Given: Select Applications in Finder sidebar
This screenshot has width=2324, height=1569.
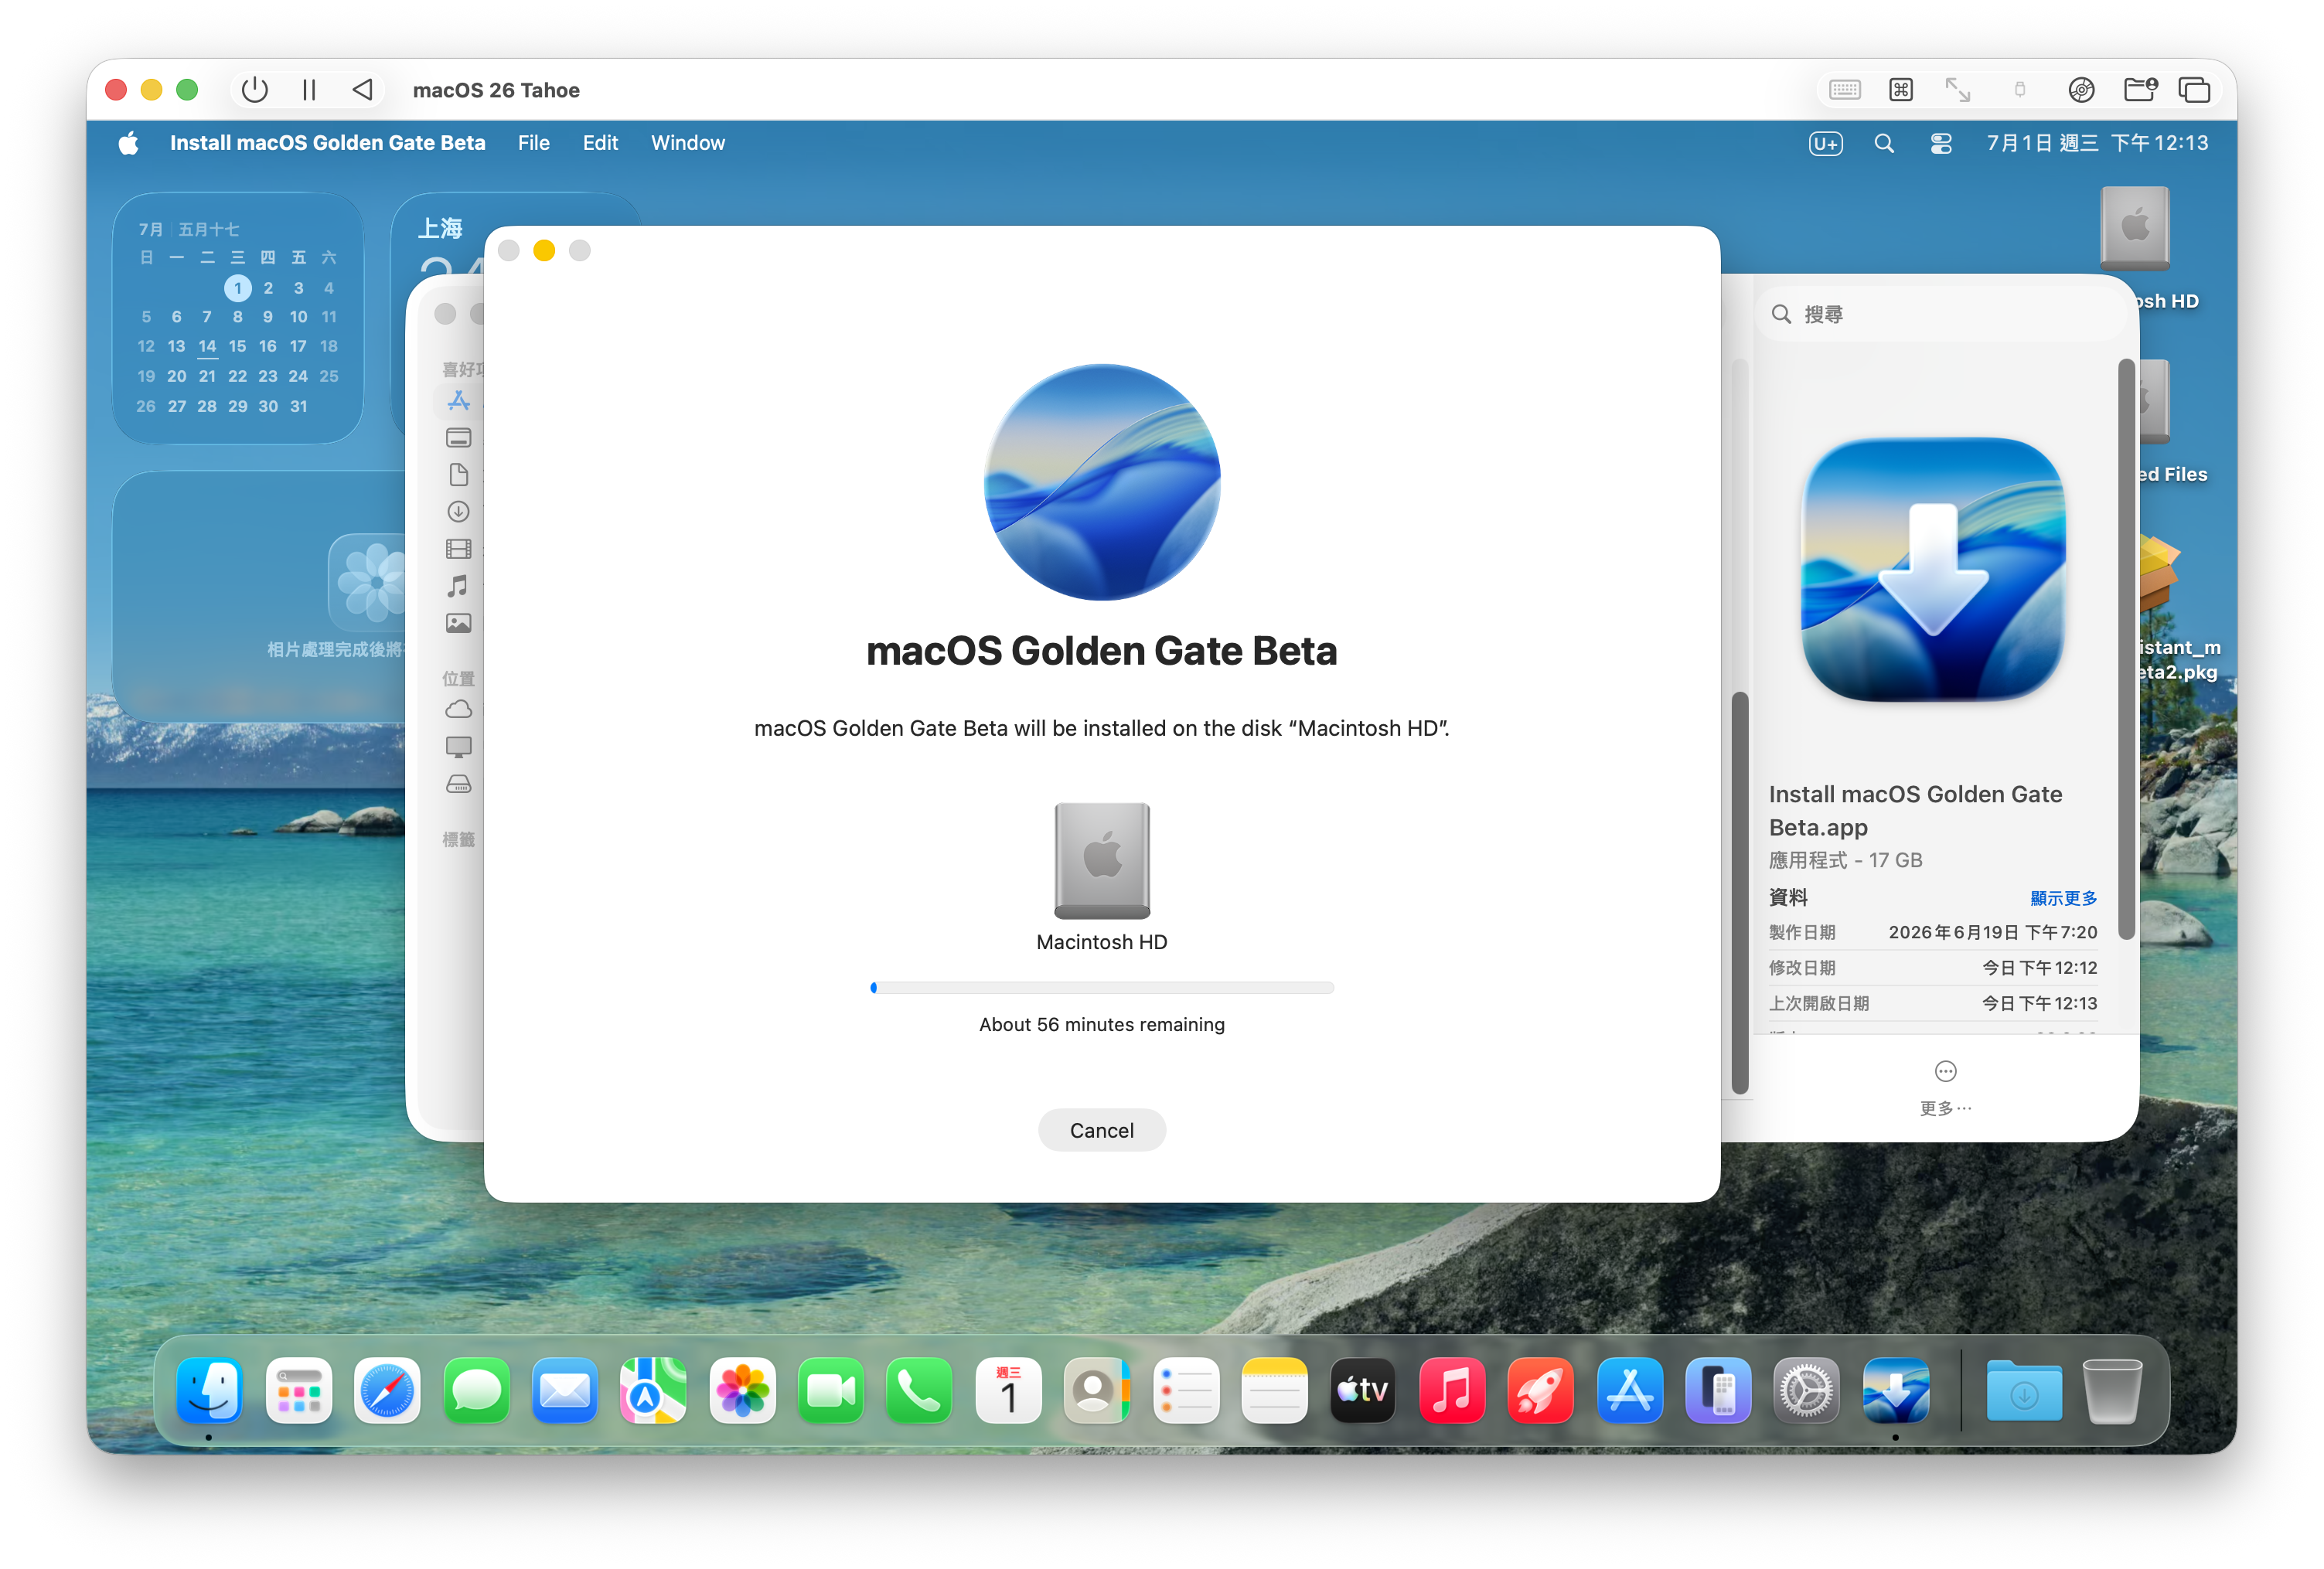Looking at the screenshot, I should coord(458,401).
